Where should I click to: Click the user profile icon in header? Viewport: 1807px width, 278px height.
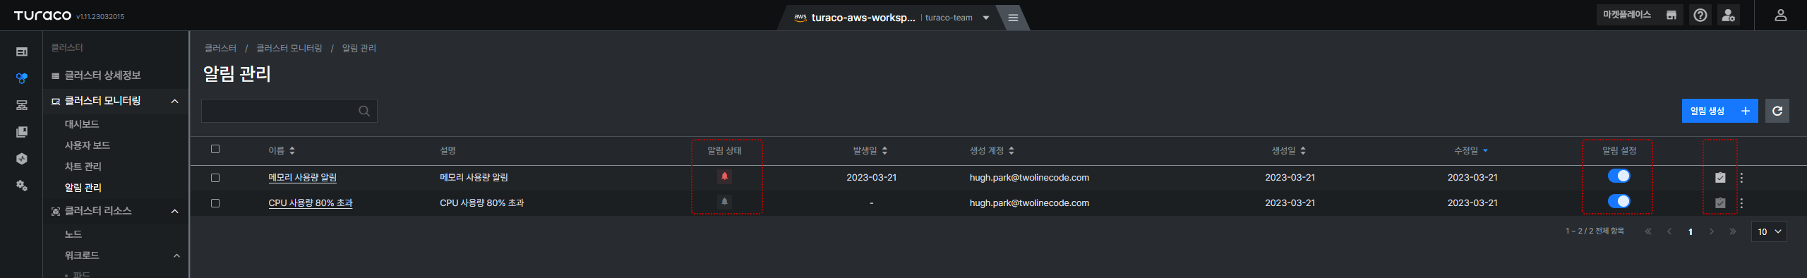coord(1780,15)
